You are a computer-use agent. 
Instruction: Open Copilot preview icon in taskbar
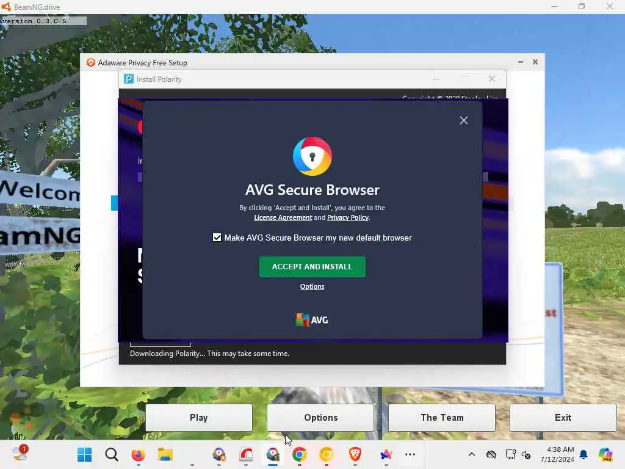605,454
